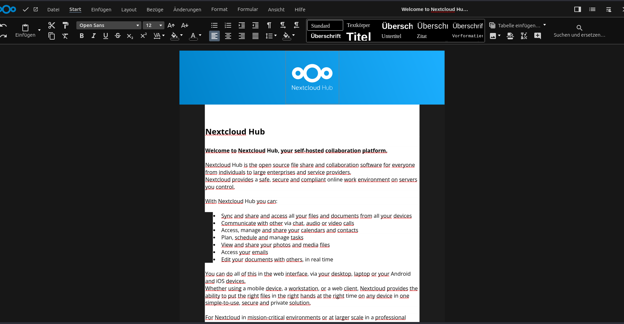Set left-to-right paragraph direction
Image resolution: width=624 pixels, height=324 pixels.
tap(283, 25)
